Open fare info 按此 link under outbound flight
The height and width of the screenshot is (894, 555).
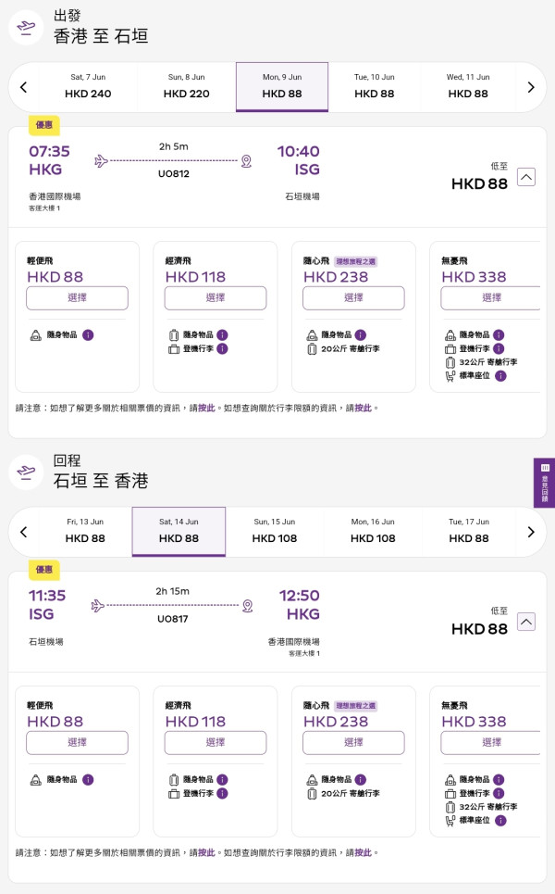tap(206, 409)
